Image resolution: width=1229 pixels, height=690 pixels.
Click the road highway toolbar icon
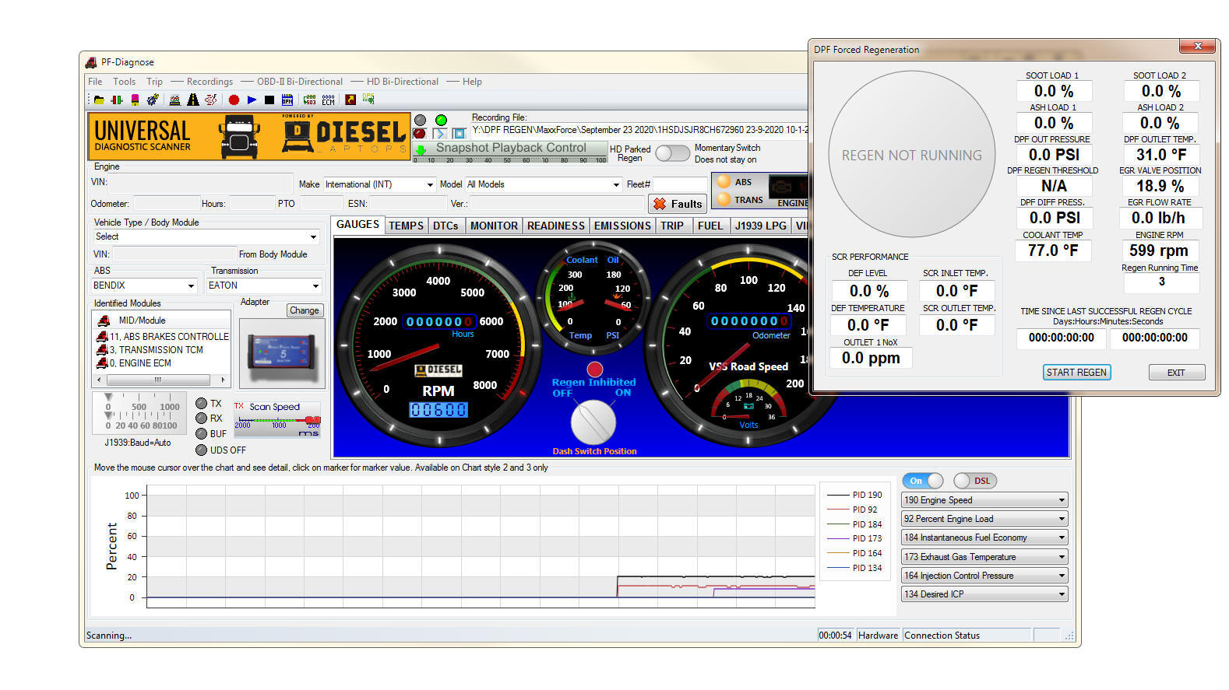pyautogui.click(x=193, y=100)
